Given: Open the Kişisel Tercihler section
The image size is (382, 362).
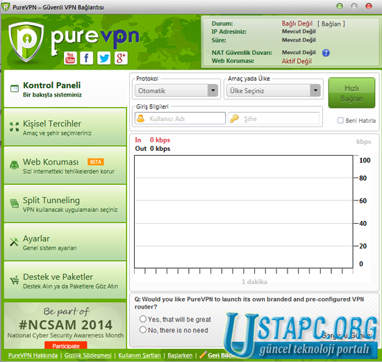Looking at the screenshot, I should pos(65,126).
